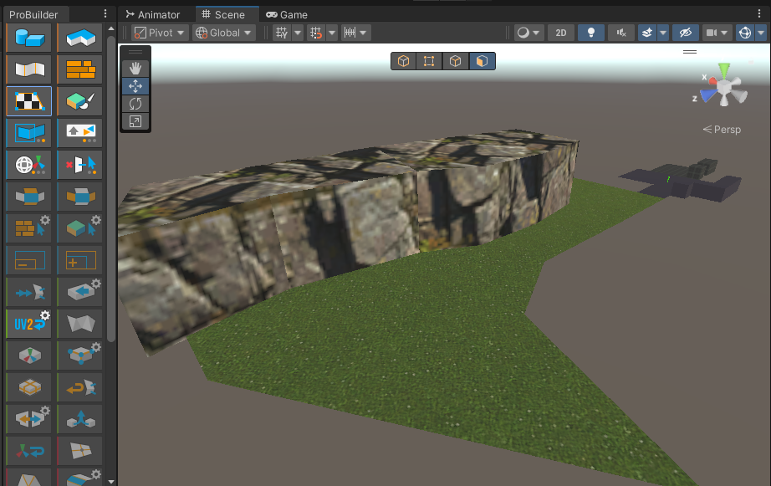771x486 pixels.
Task: Click the Subdivide Faces orange-lined face icon
Action: [x=80, y=451]
